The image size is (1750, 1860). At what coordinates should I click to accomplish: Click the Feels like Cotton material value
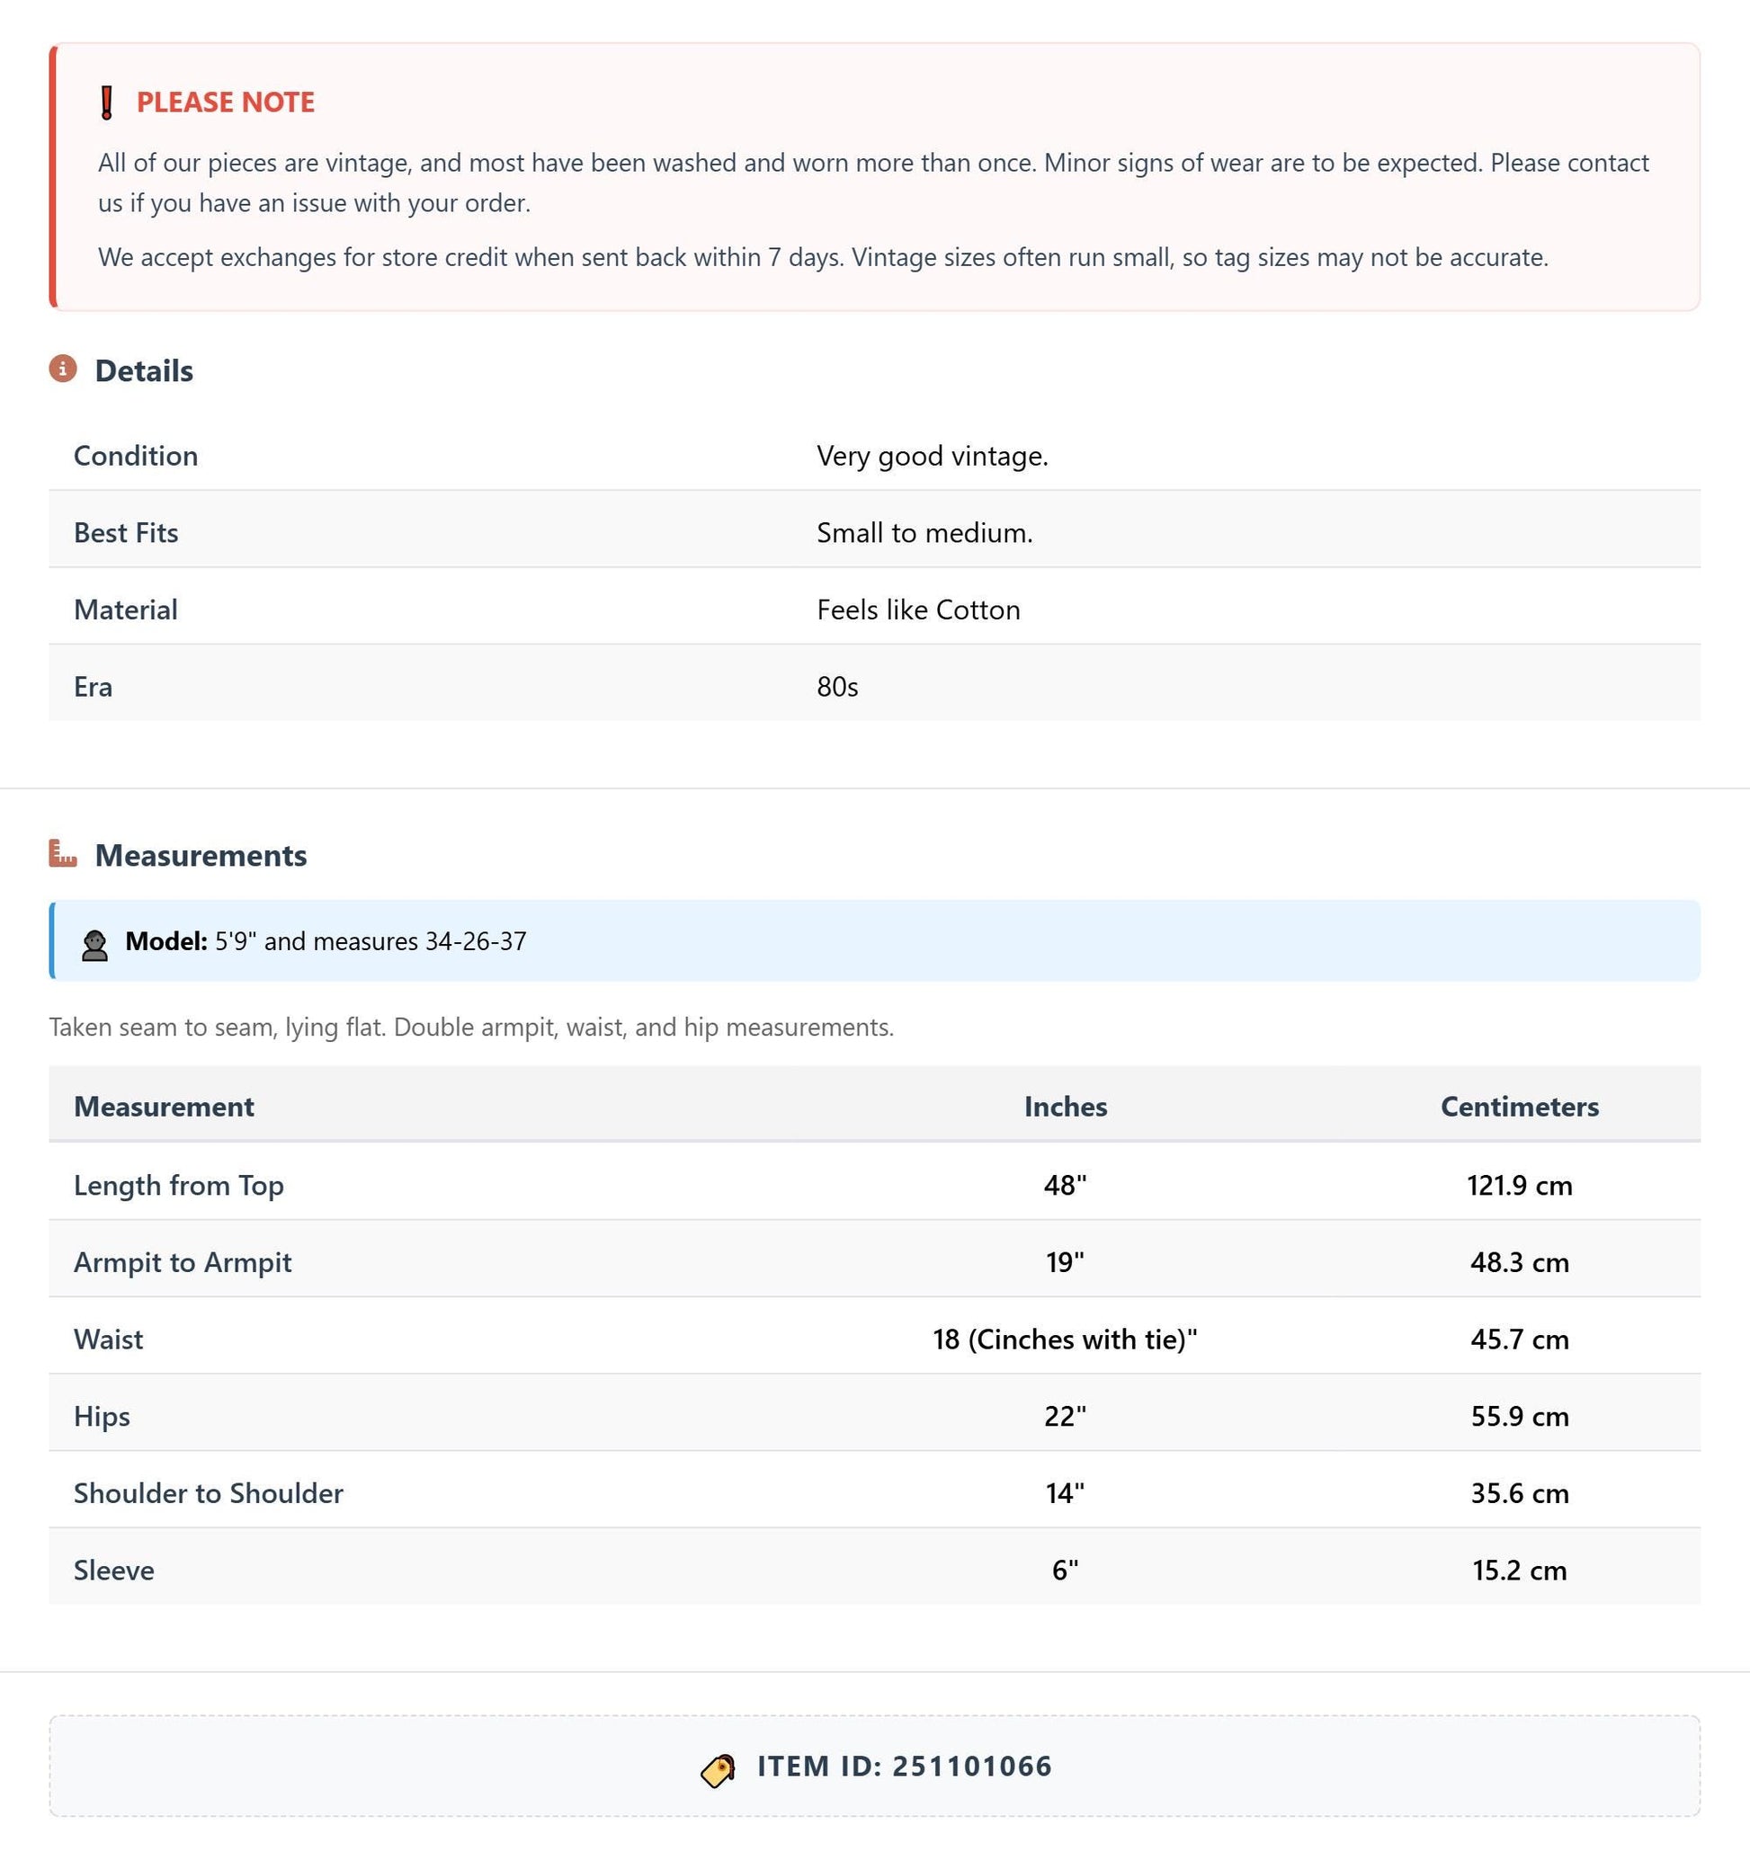coord(918,610)
